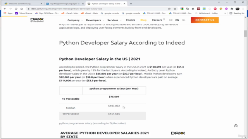
Task: Open the Reading list panel
Action: pos(237,13)
